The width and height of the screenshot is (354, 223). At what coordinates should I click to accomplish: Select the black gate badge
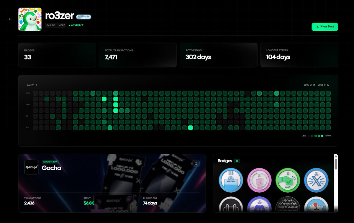click(x=231, y=204)
